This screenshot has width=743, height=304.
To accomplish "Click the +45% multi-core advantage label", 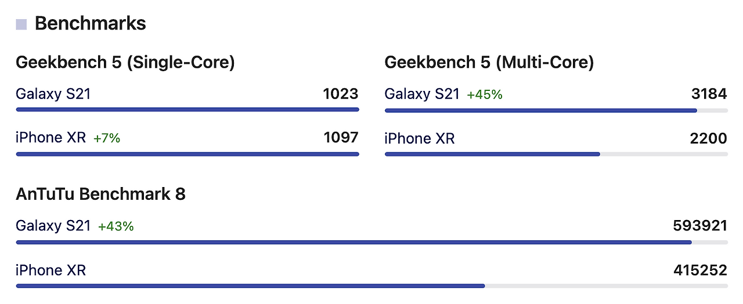I will tap(485, 94).
